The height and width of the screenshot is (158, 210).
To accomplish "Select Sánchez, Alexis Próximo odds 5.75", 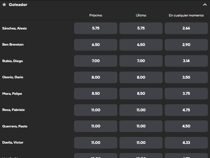I will point(96,28).
